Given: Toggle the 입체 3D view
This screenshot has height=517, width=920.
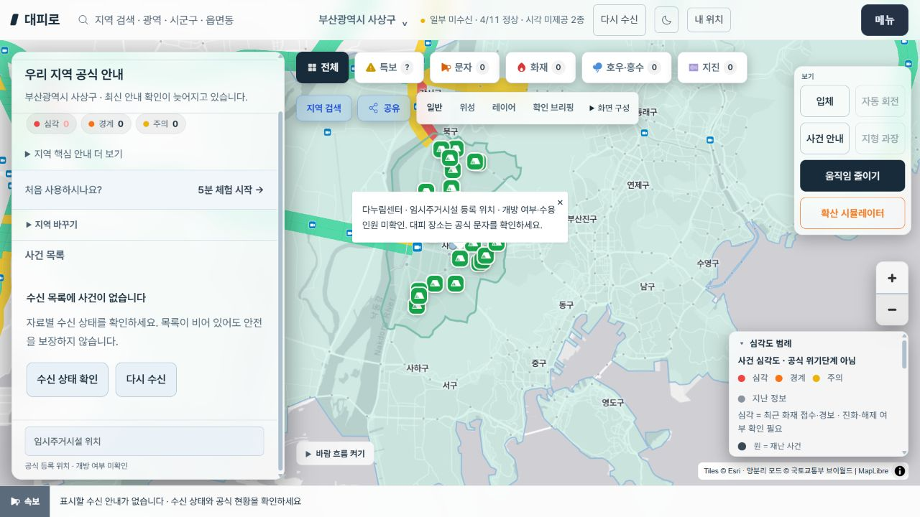Looking at the screenshot, I should point(824,101).
